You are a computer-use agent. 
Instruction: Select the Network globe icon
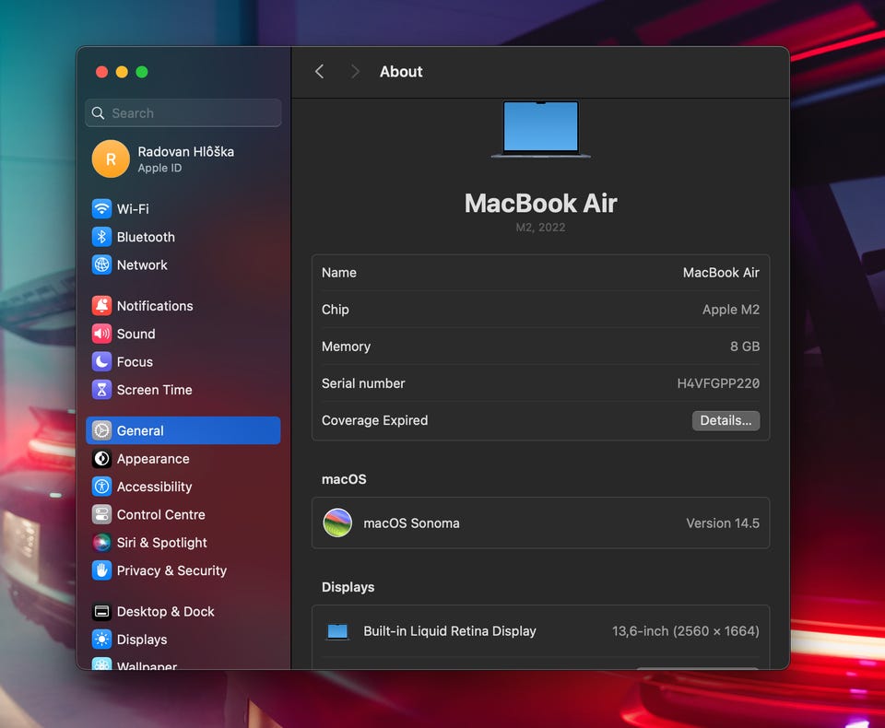[x=101, y=264]
